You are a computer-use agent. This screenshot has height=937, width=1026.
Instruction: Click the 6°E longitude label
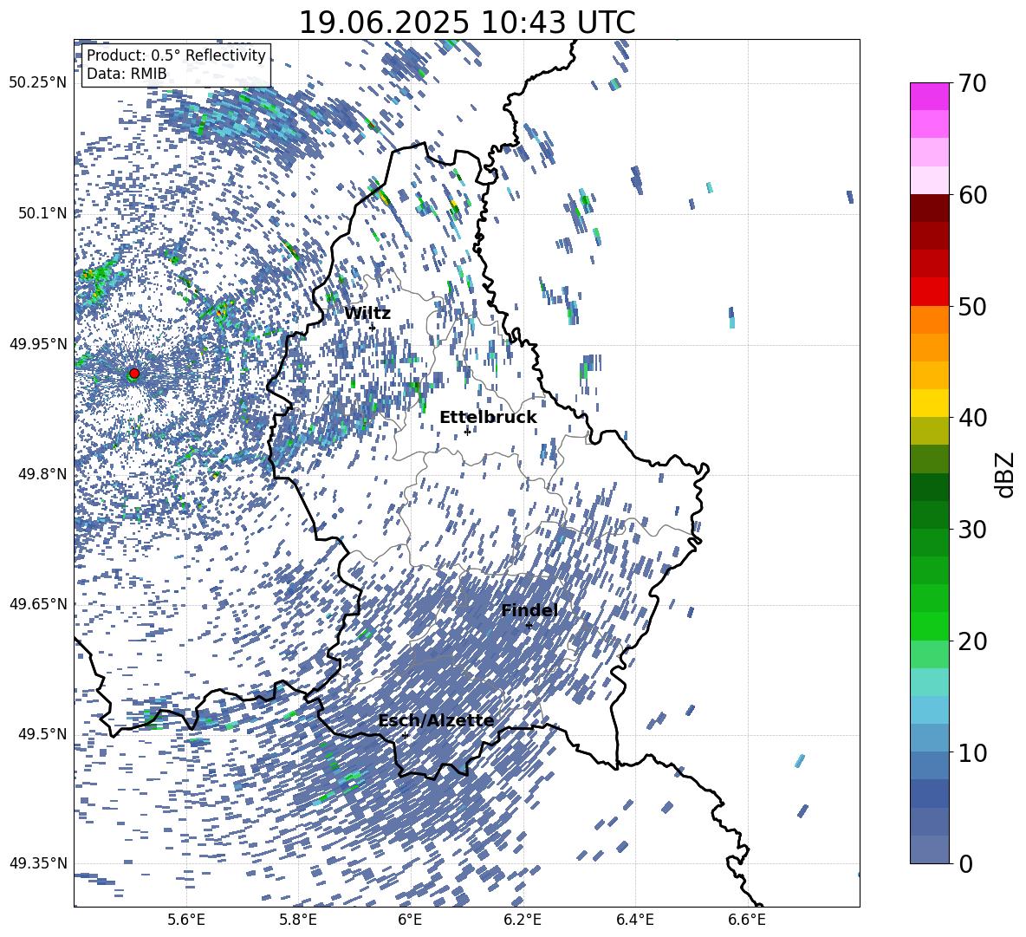[410, 920]
